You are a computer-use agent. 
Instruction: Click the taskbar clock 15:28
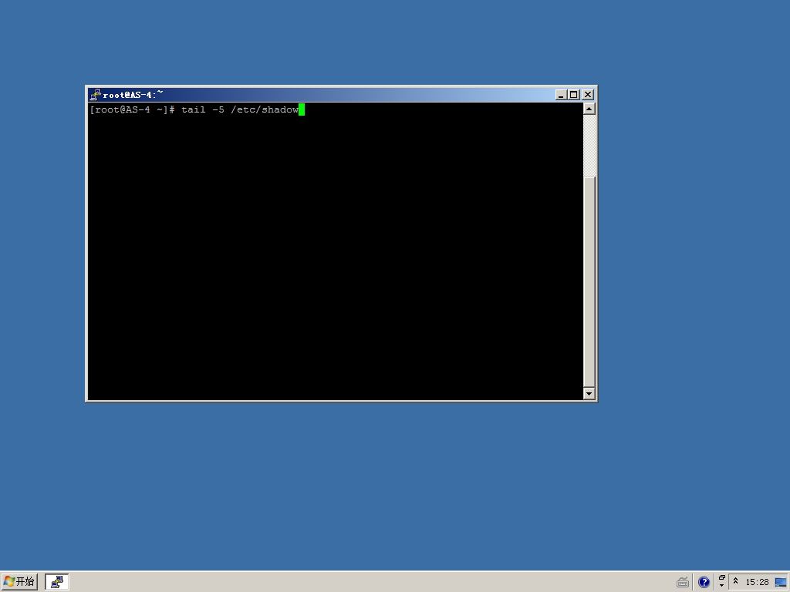(758, 583)
